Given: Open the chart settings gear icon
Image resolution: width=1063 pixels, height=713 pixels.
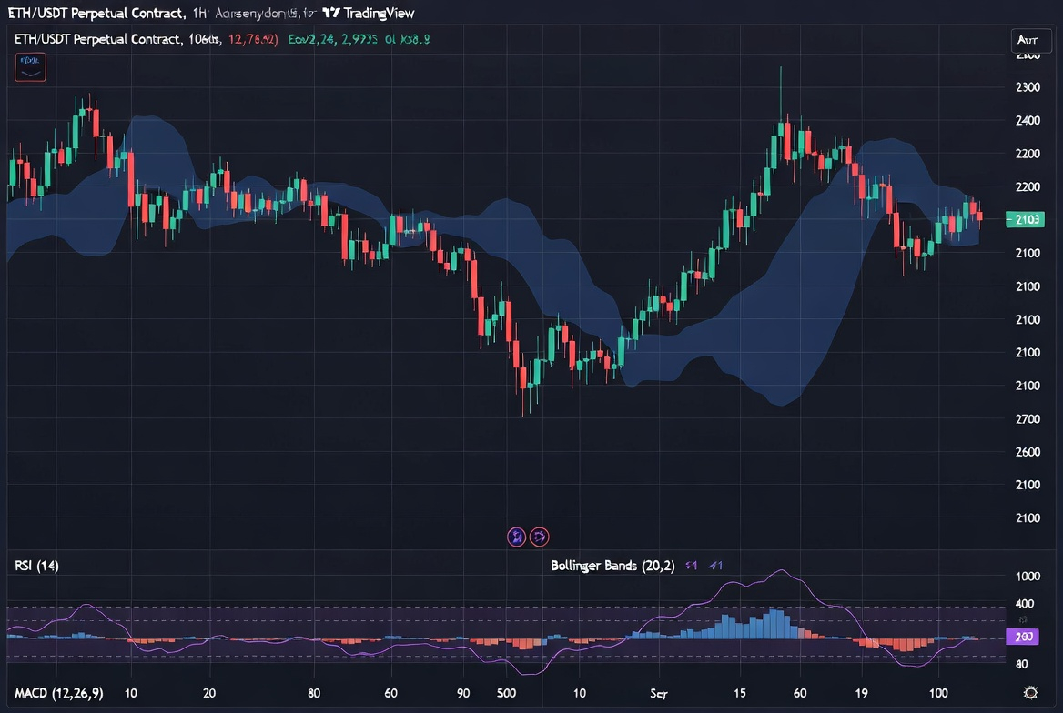Looking at the screenshot, I should pyautogui.click(x=1030, y=692).
